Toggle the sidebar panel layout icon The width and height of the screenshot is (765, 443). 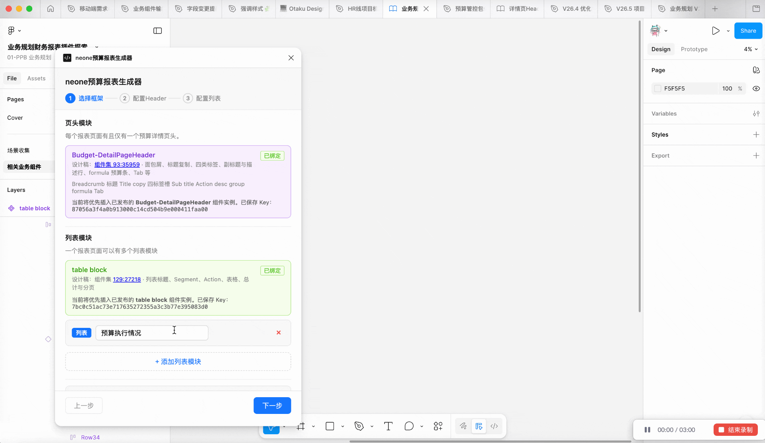click(x=157, y=31)
